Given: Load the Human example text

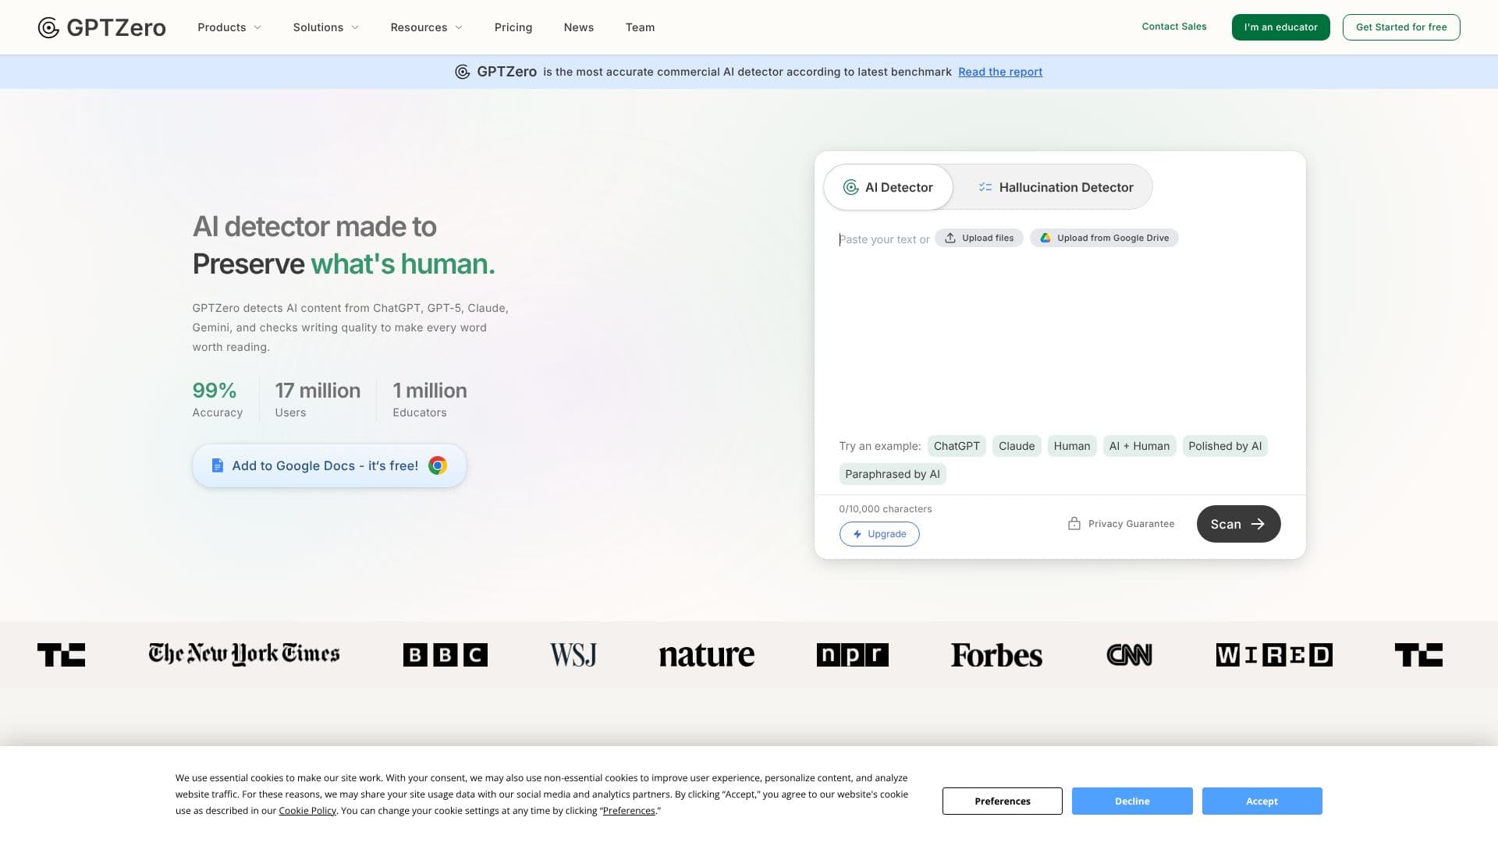Looking at the screenshot, I should (1072, 446).
